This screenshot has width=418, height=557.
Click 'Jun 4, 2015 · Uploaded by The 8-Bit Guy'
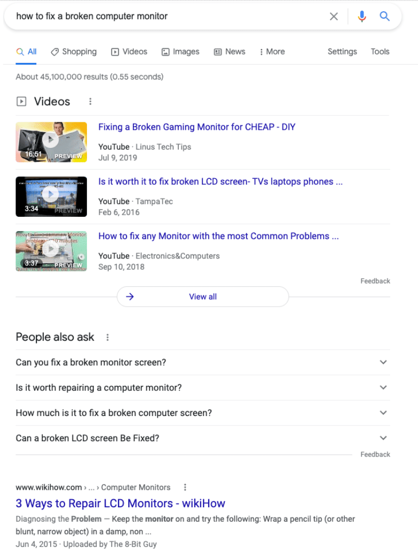pos(86,544)
